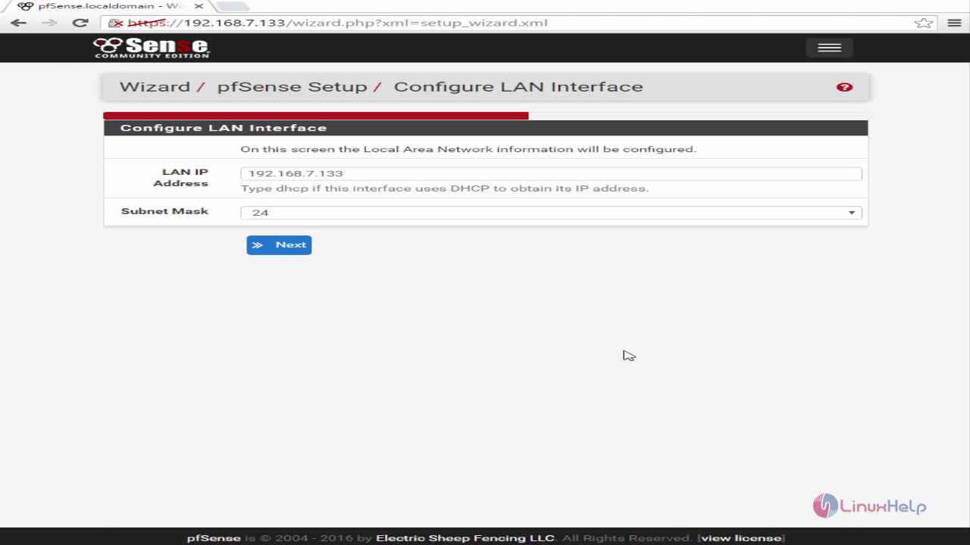Click the pfSense Community Edition logo

pos(151,48)
